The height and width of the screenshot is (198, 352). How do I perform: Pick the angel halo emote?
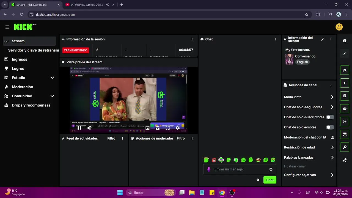point(206,160)
